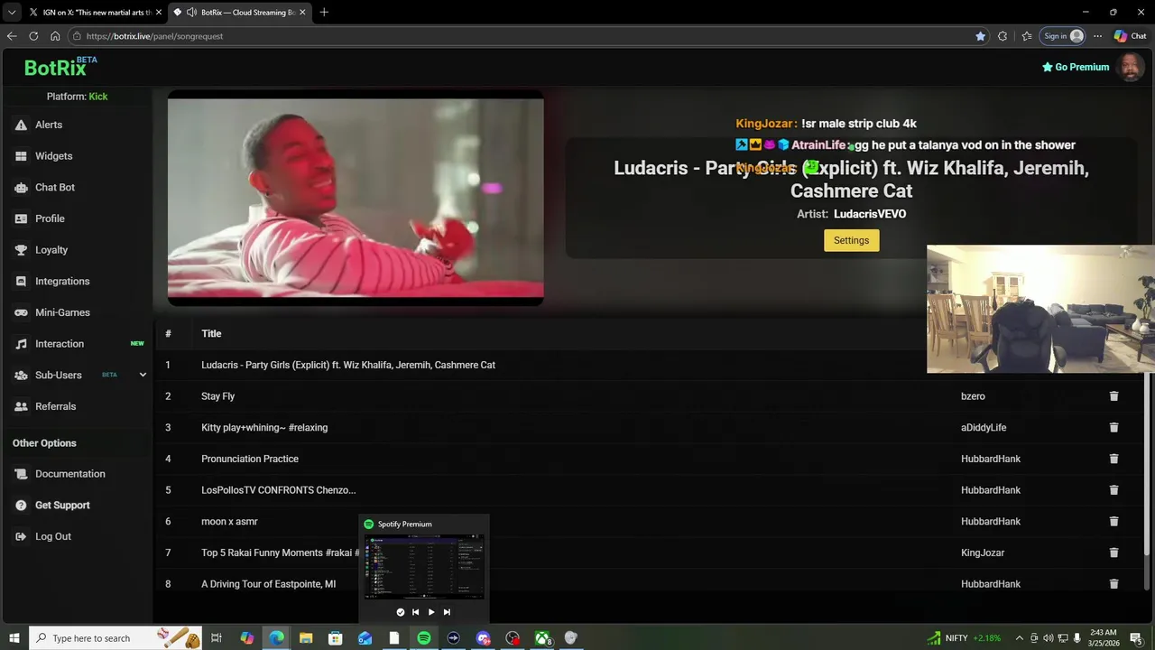1155x650 pixels.
Task: Open the Integrations page
Action: 62,281
